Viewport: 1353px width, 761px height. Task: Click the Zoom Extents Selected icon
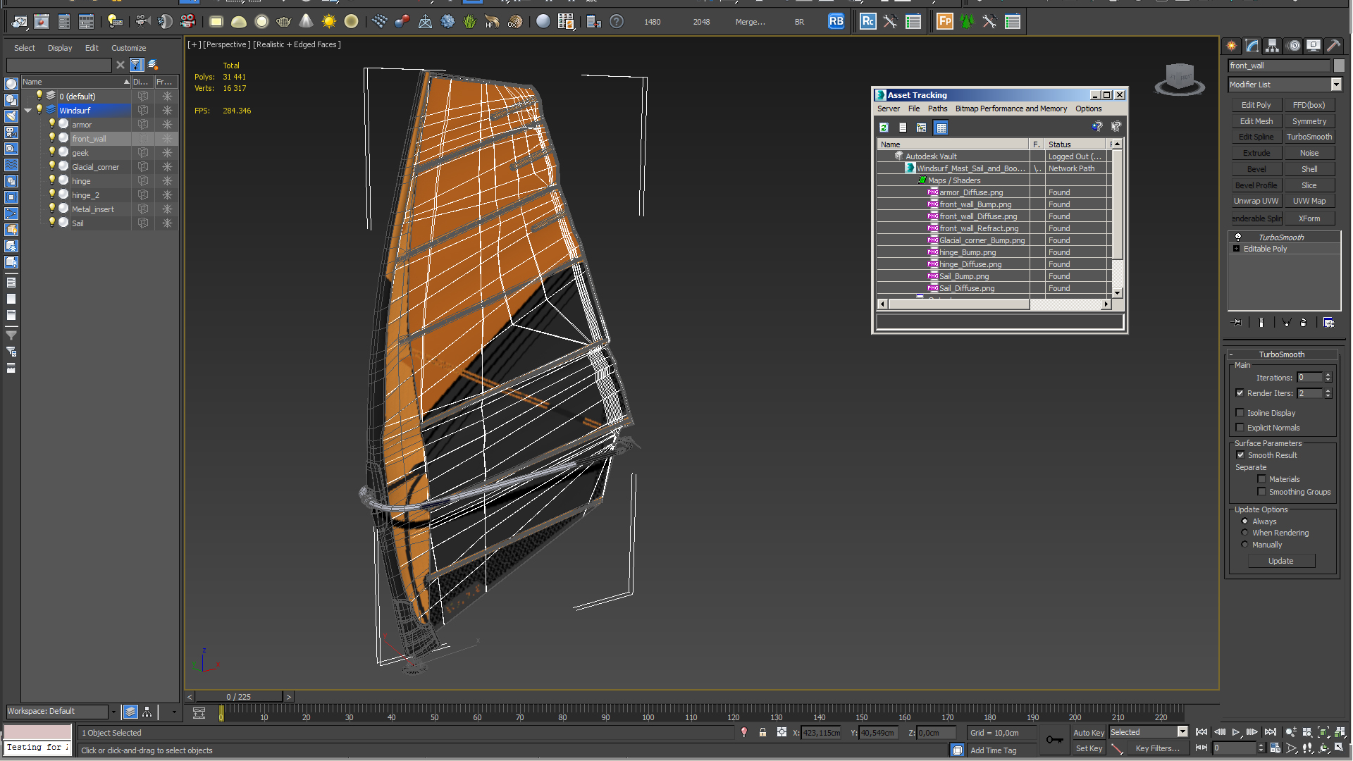(x=1323, y=733)
